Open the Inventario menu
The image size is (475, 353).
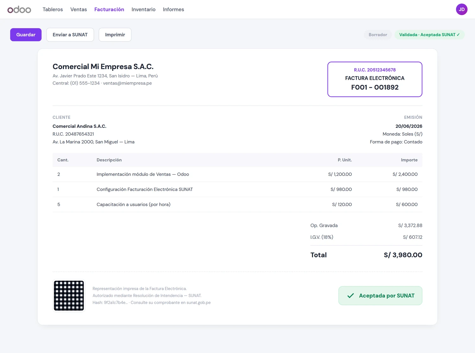point(143,10)
